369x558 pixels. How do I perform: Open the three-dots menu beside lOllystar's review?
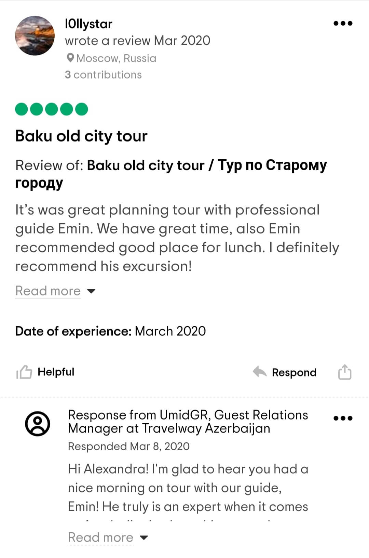tap(343, 24)
